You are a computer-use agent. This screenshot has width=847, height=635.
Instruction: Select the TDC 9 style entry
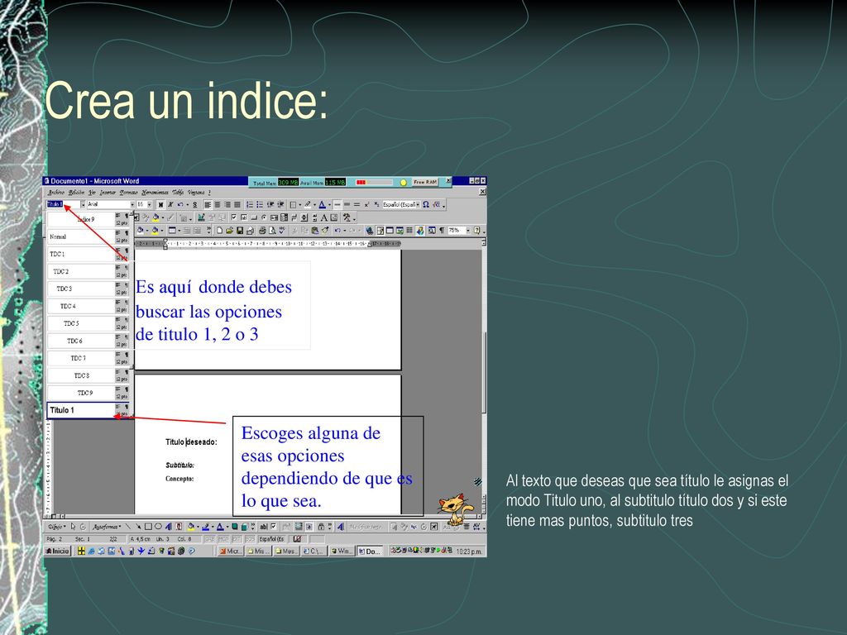(x=89, y=393)
